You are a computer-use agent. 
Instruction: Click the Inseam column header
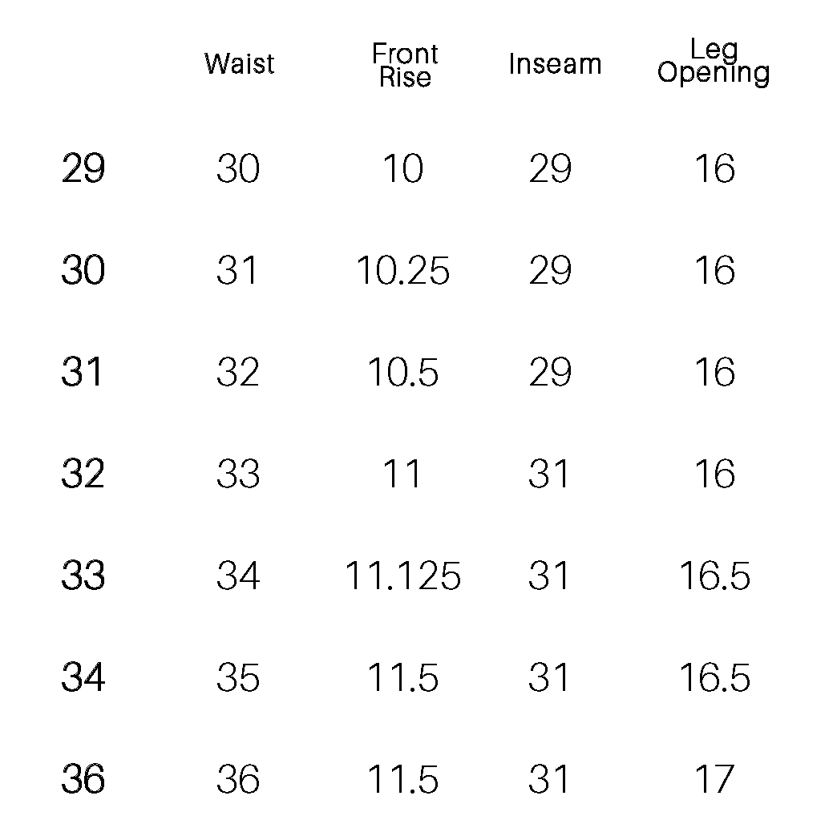click(555, 64)
